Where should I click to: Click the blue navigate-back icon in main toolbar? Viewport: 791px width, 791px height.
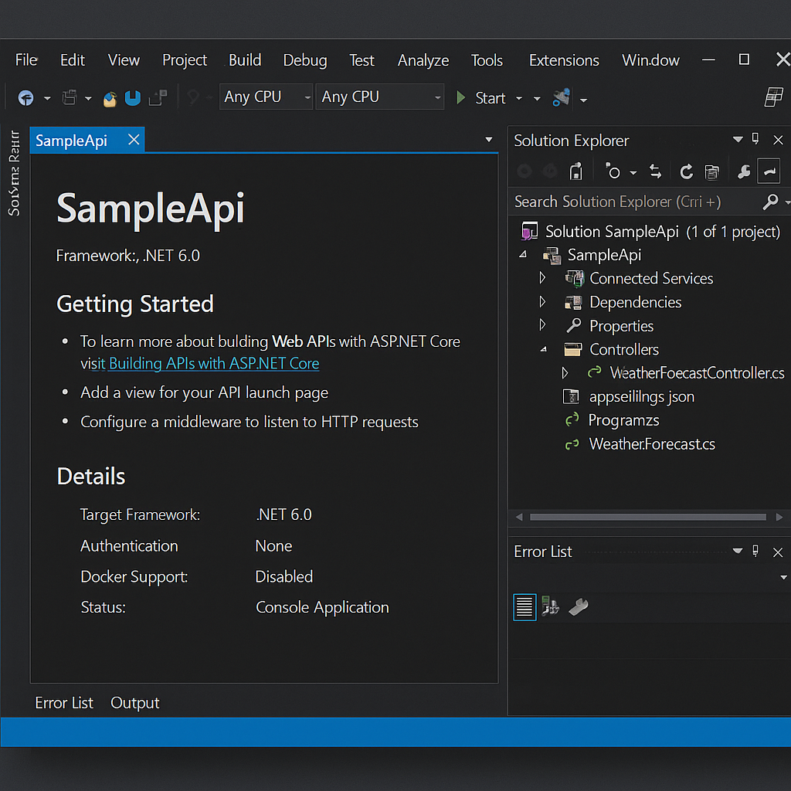click(25, 97)
